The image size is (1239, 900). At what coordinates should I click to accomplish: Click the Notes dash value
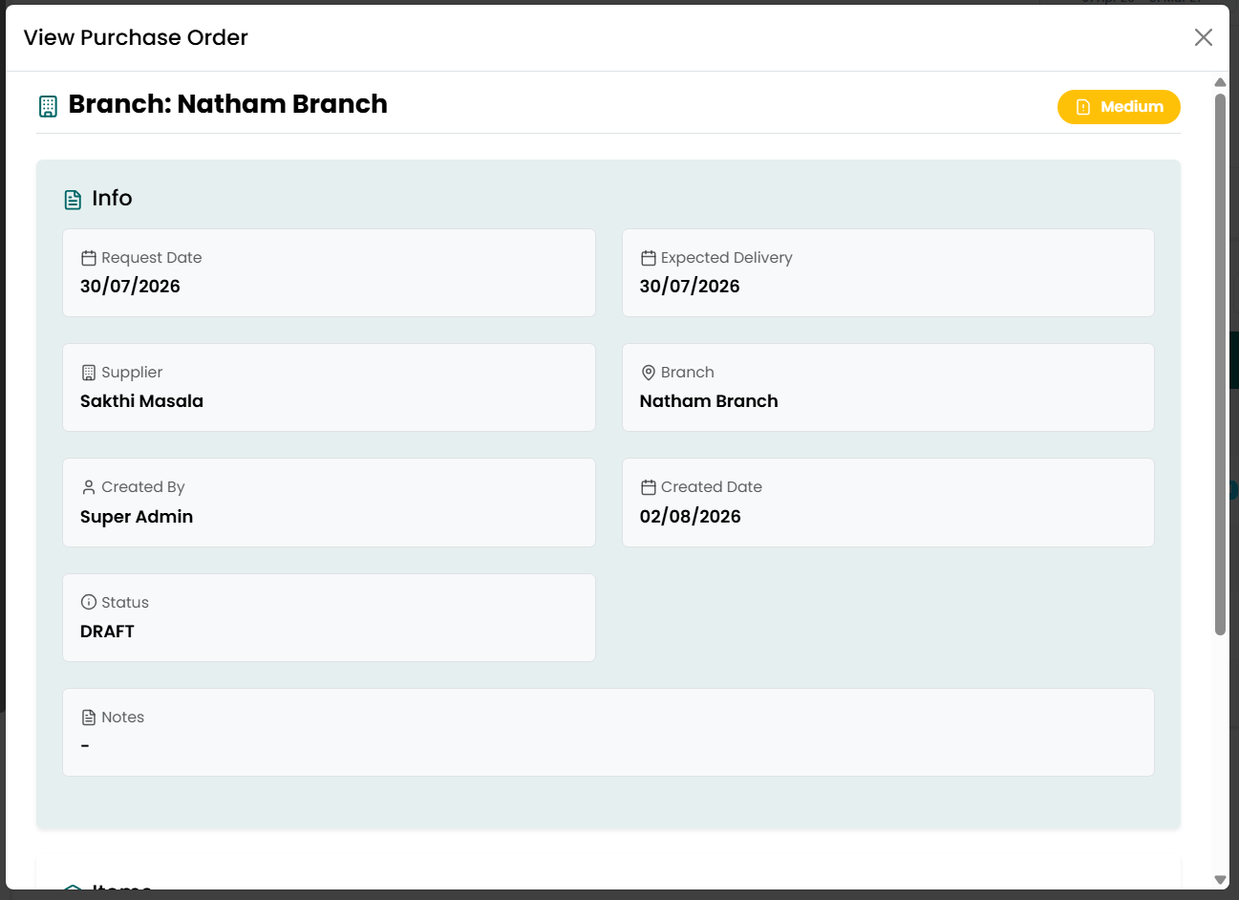pyautogui.click(x=85, y=746)
